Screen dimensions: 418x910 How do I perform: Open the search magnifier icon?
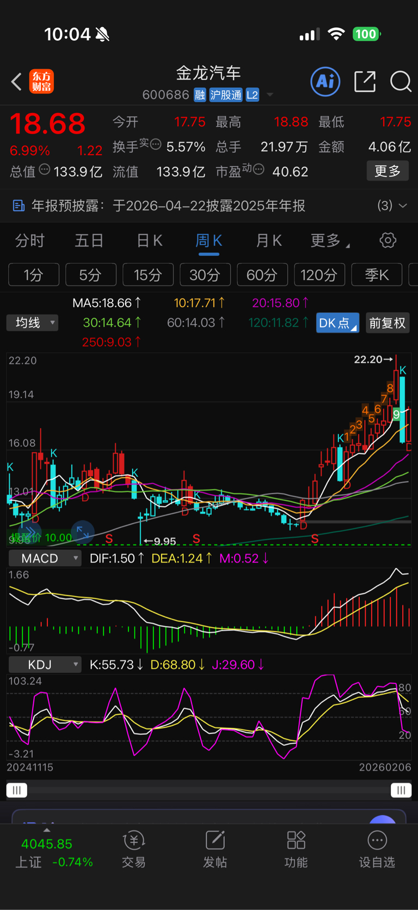401,82
